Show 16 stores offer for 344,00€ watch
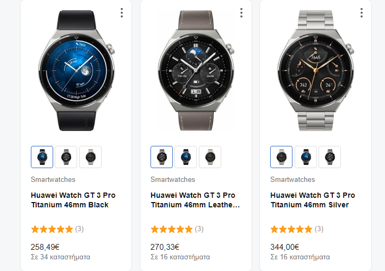Screen dimensions: 385x271 (x=300, y=257)
